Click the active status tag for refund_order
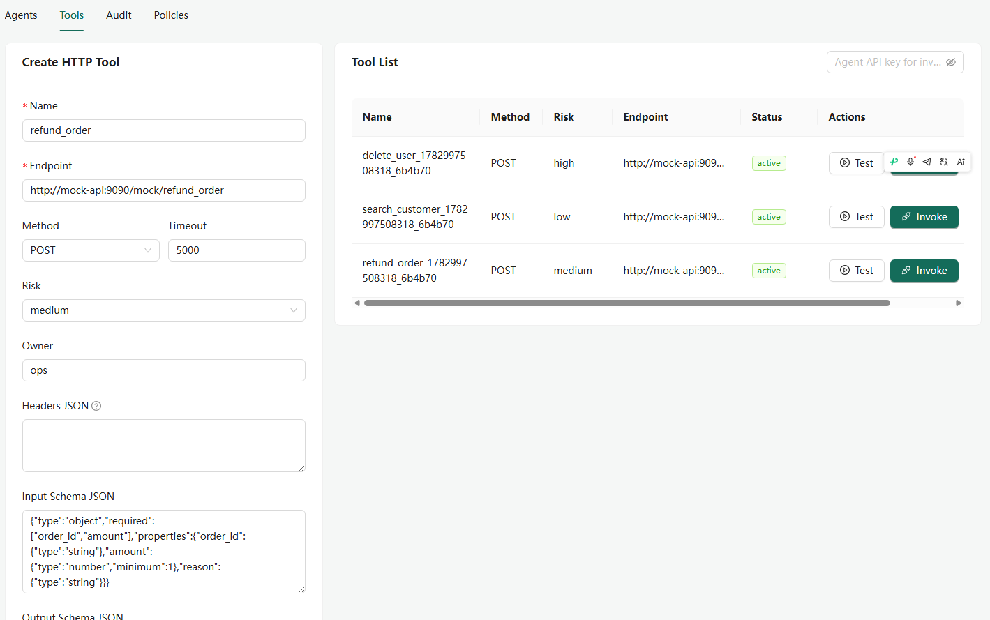The image size is (990, 620). [769, 271]
